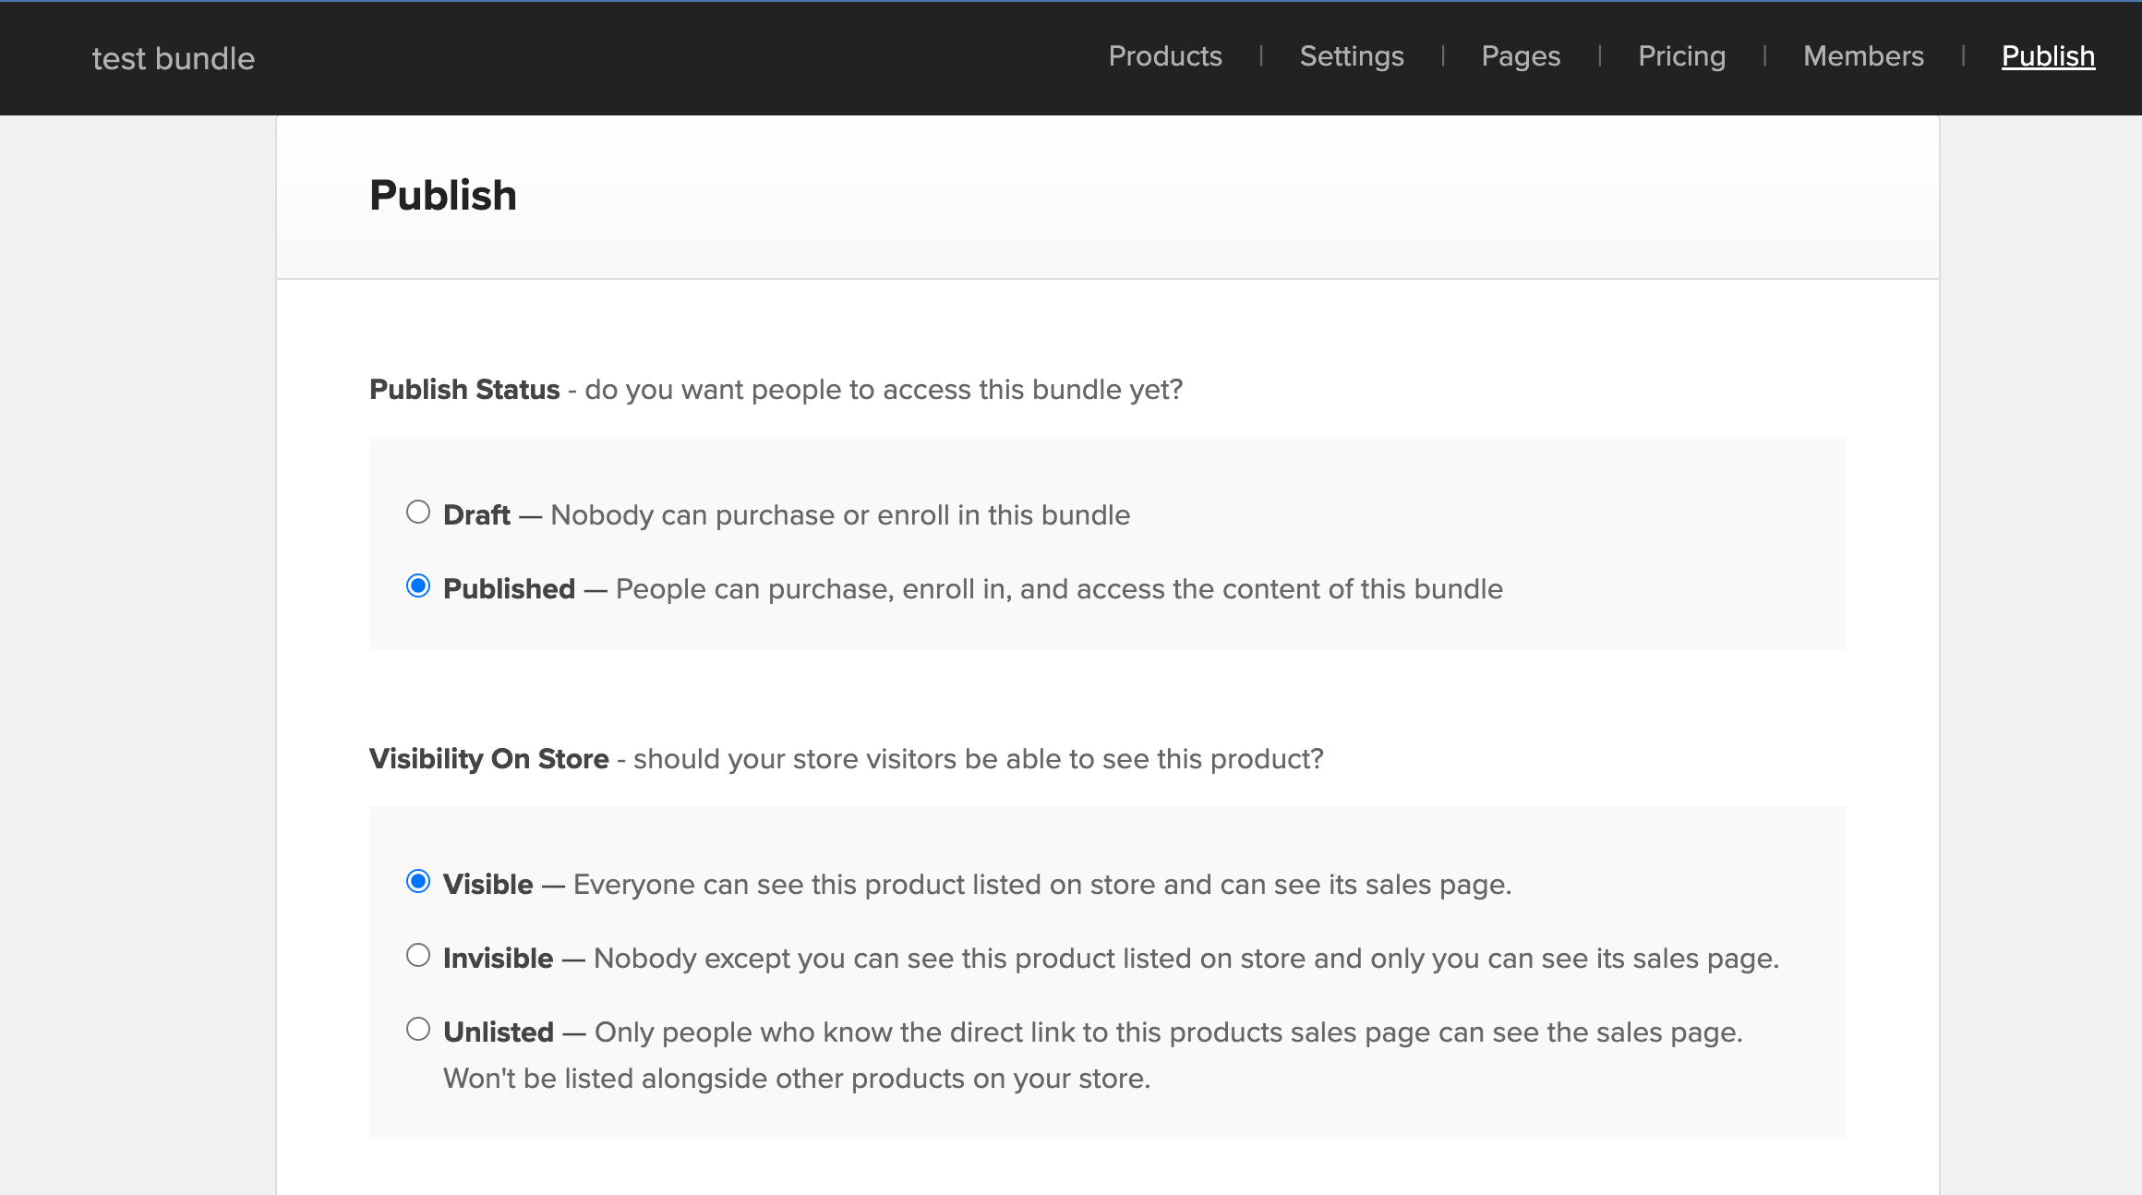Switch to the Pages tab
Image resolution: width=2142 pixels, height=1195 pixels.
(1521, 56)
